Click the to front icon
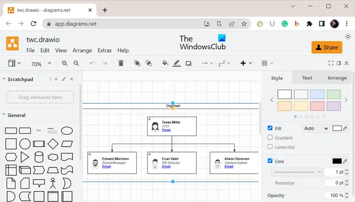 (x=137, y=63)
